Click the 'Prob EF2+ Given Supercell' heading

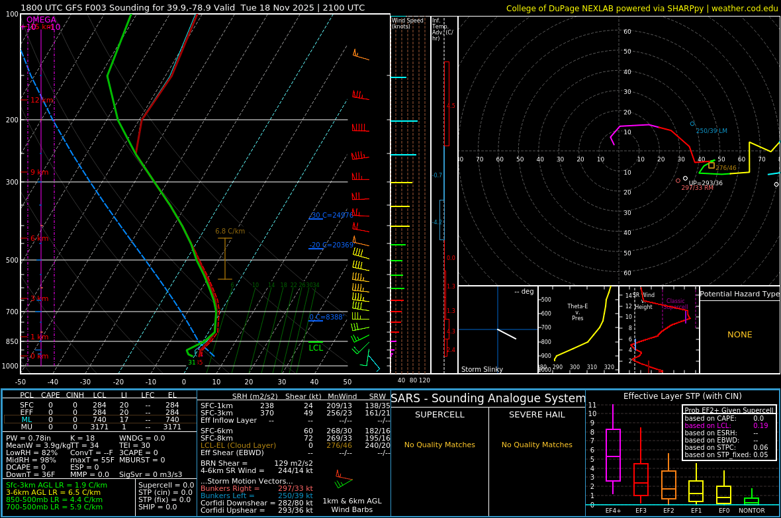click(x=729, y=410)
